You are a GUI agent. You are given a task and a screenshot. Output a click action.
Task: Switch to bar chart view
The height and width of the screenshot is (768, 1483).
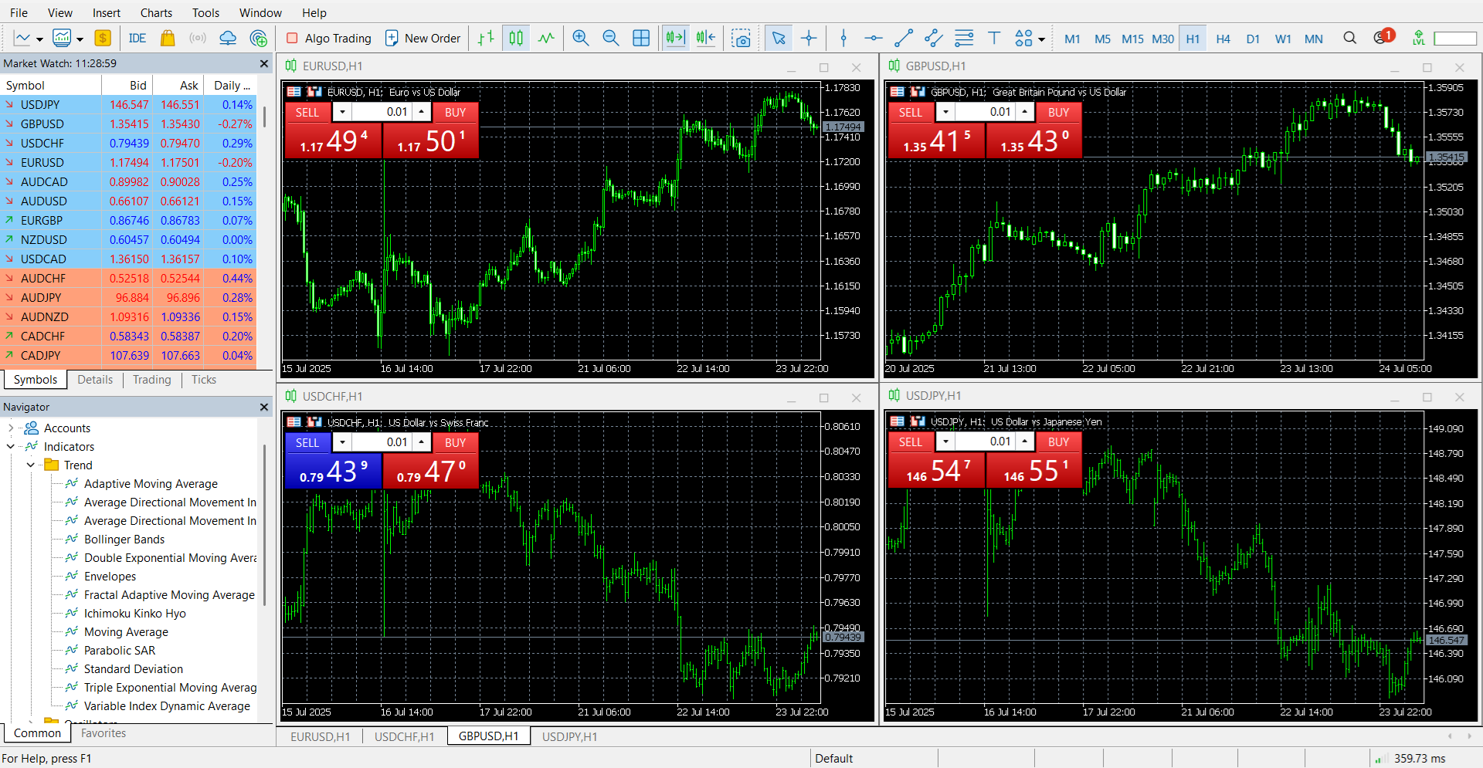(x=486, y=38)
